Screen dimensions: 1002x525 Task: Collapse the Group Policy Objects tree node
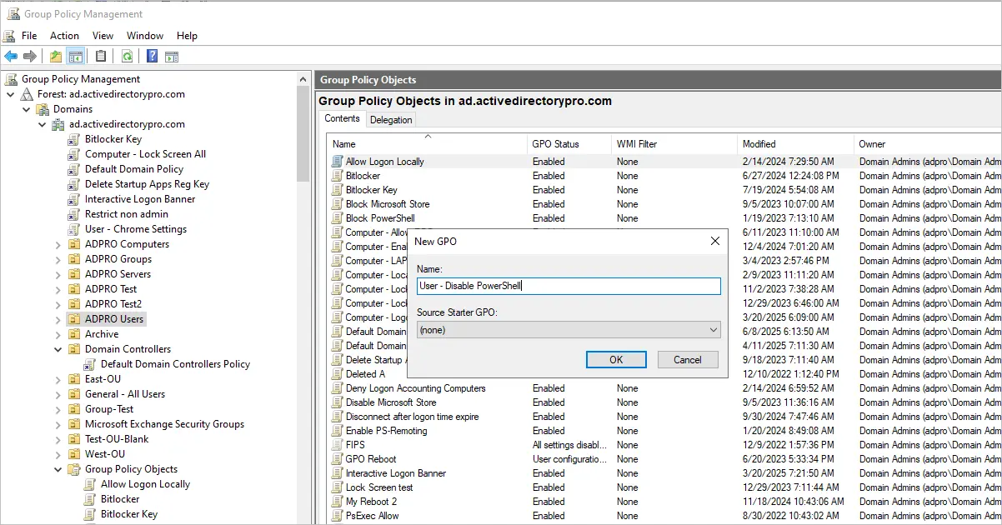[x=58, y=469]
